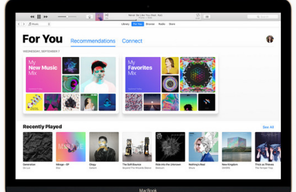Pause the currently playing song

pos(39,17)
